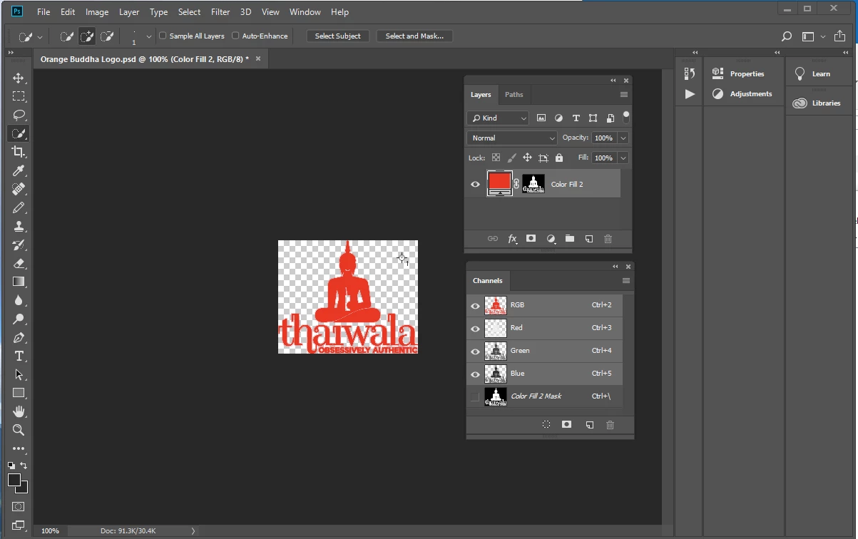Open the layer Kind filter dropdown
Image resolution: width=858 pixels, height=539 pixels.
pyautogui.click(x=498, y=118)
